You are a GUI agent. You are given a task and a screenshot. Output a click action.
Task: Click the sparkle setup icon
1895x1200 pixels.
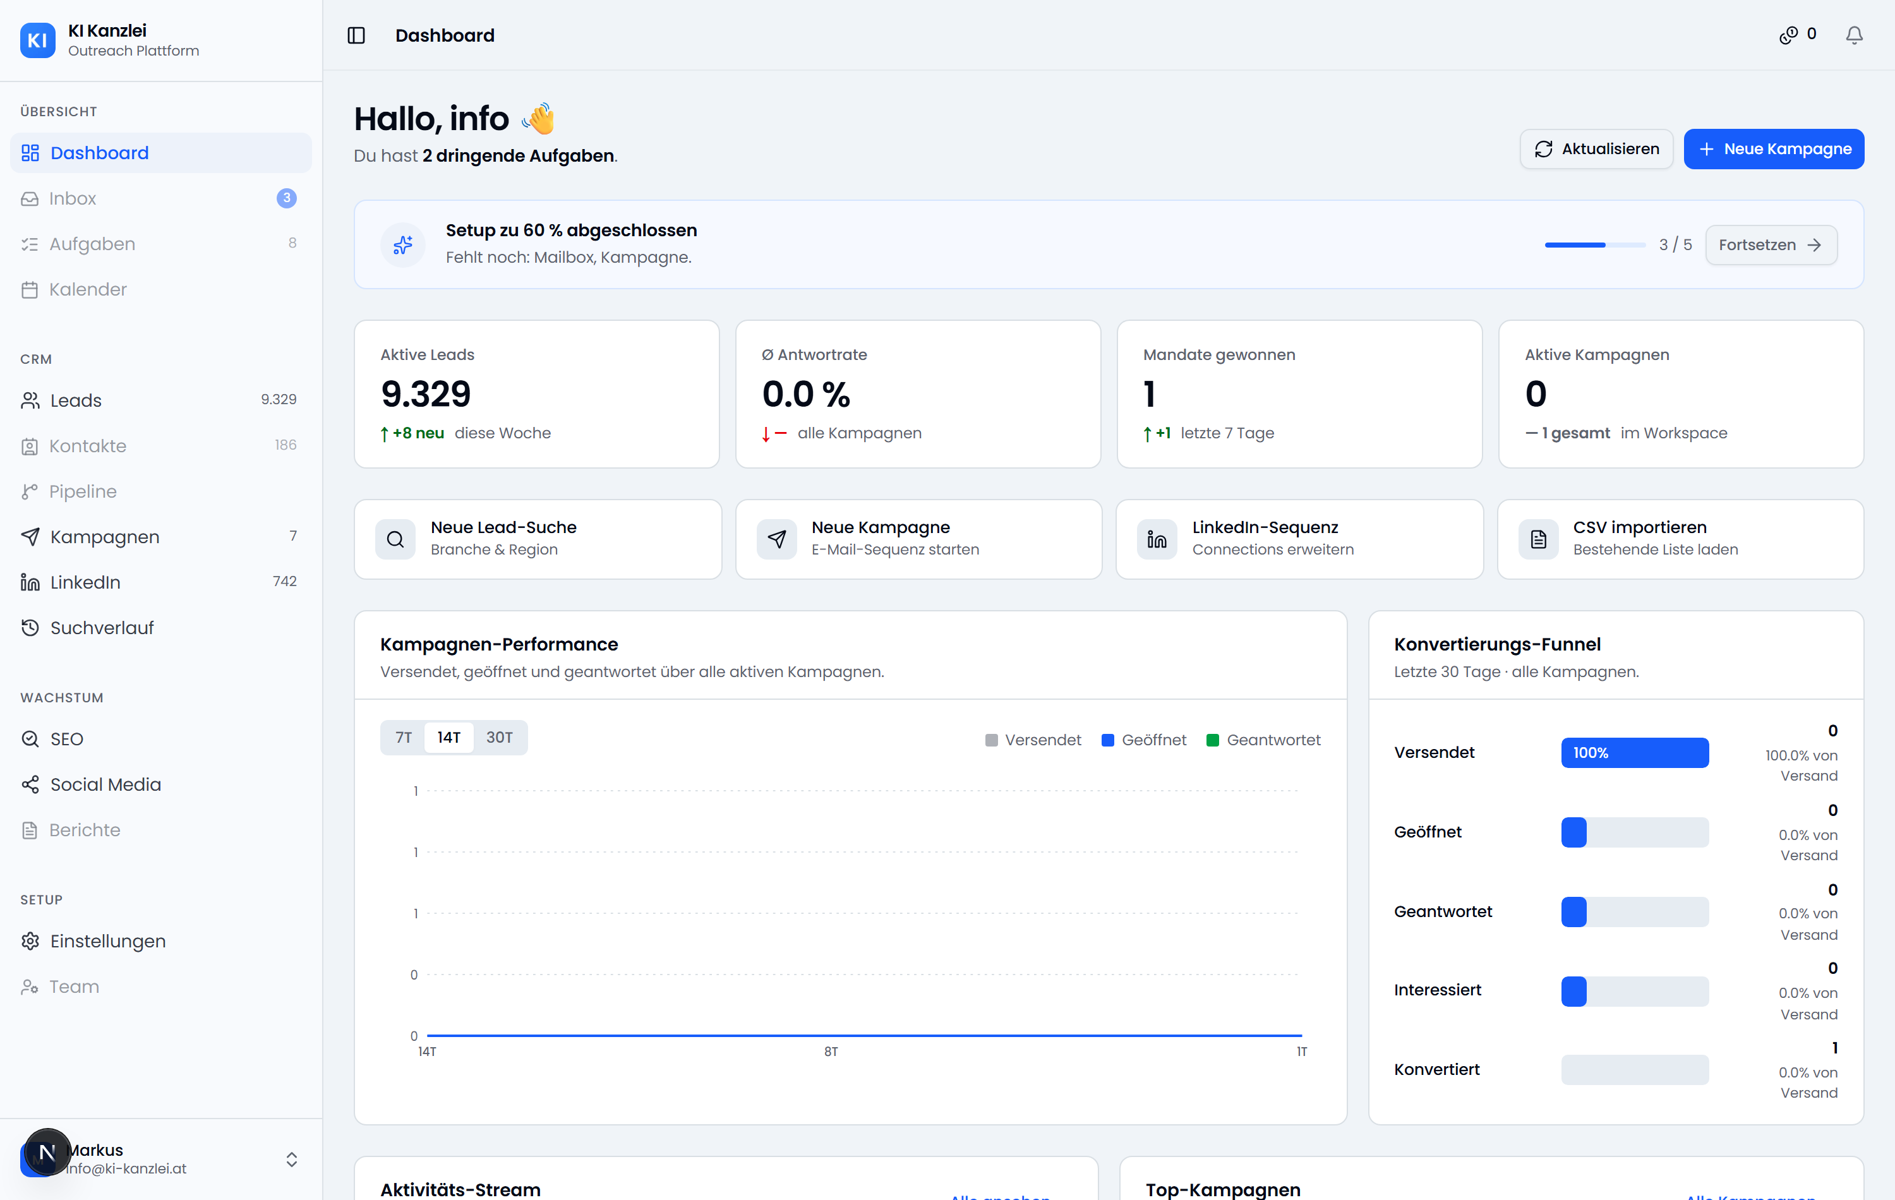click(x=403, y=244)
